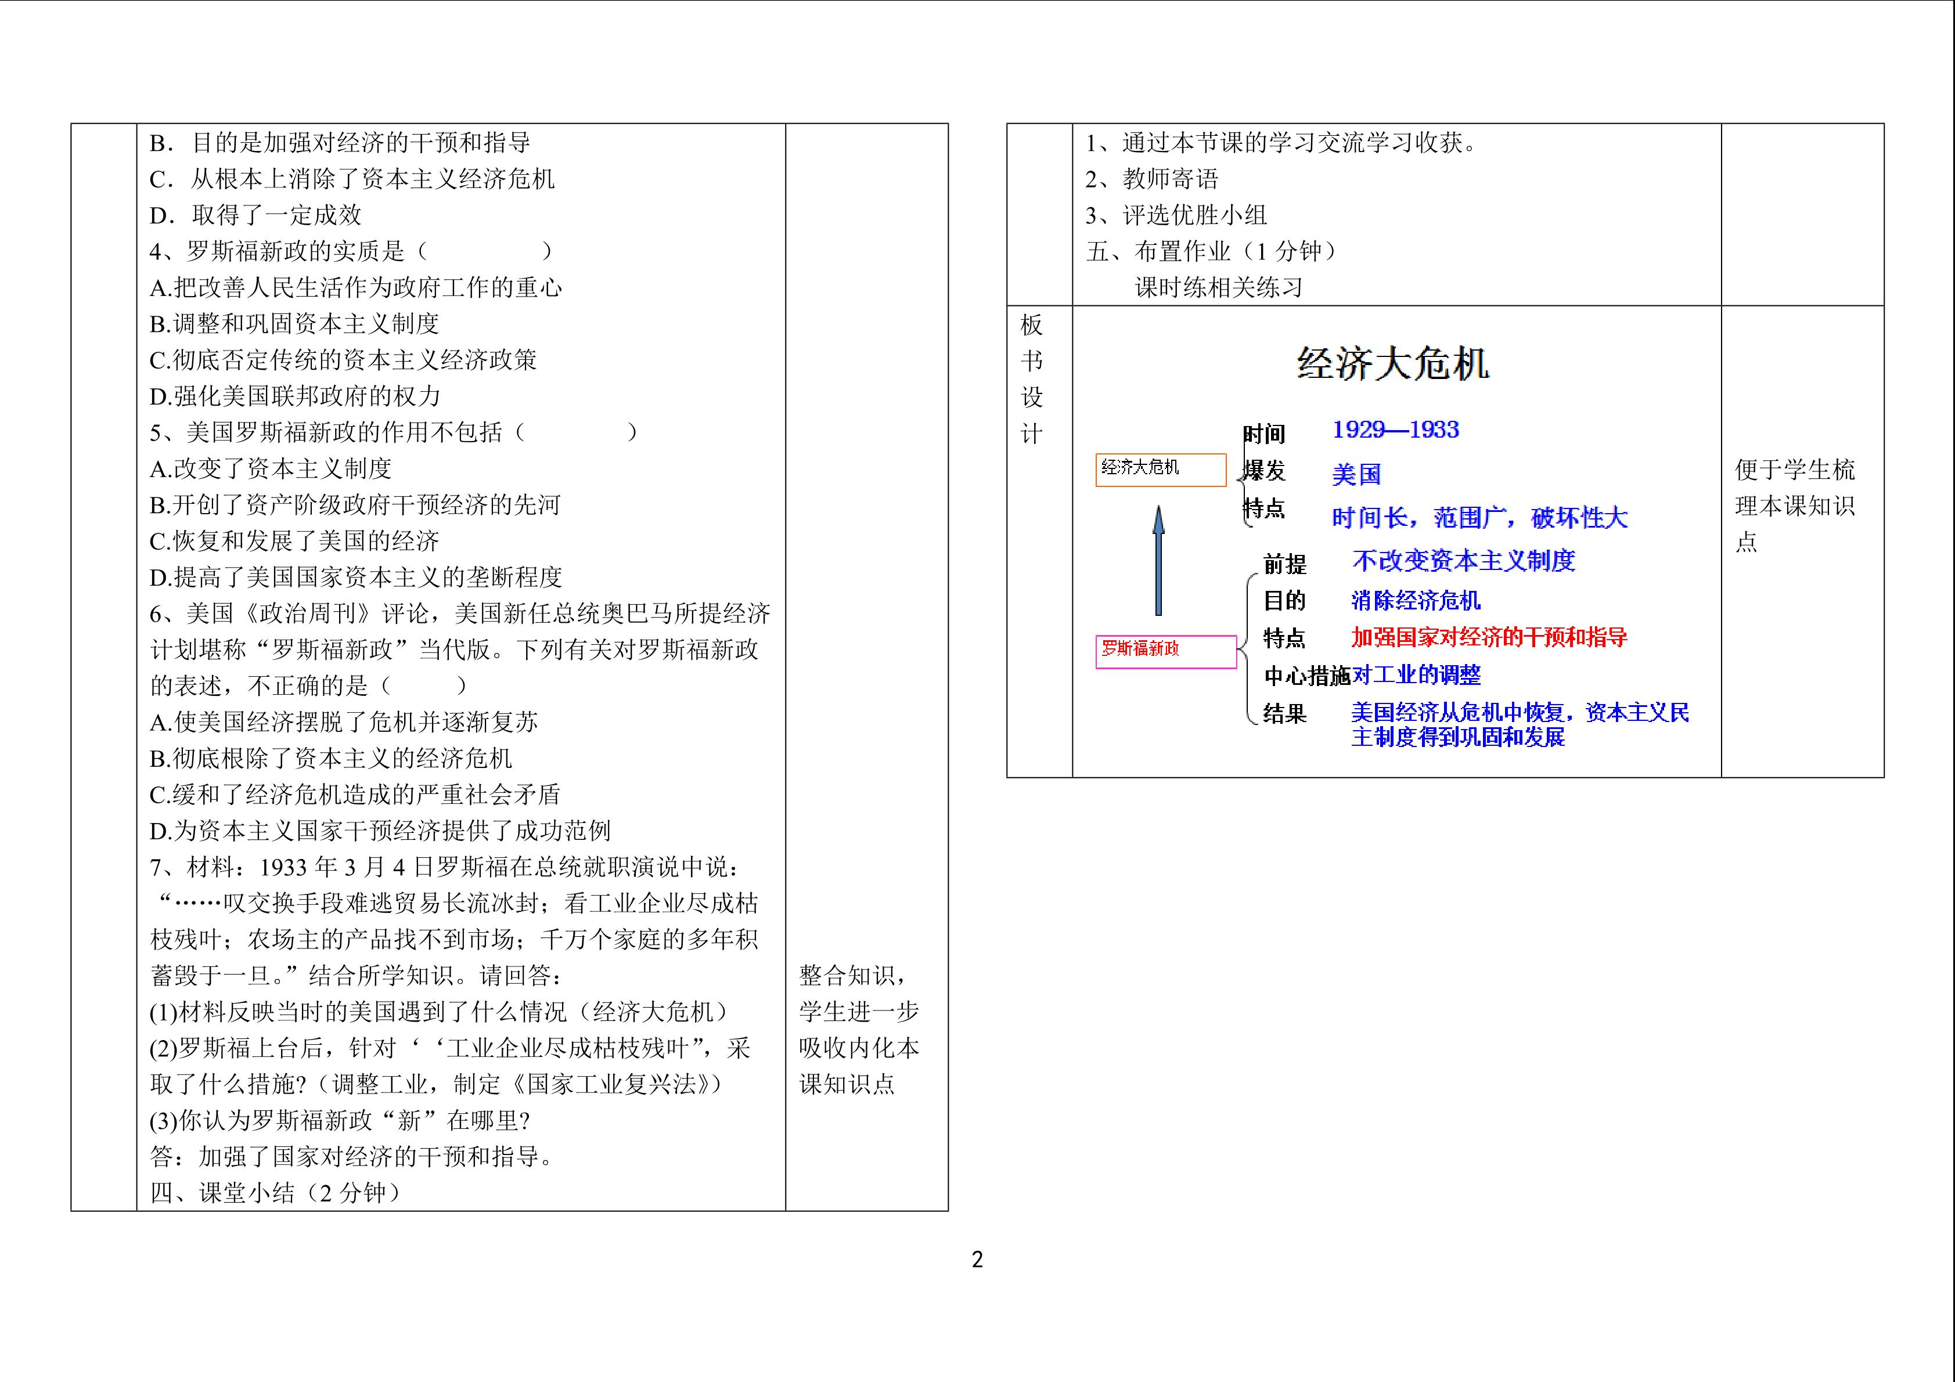
Task: Click the blank in question 5 parentheses
Action: [575, 432]
